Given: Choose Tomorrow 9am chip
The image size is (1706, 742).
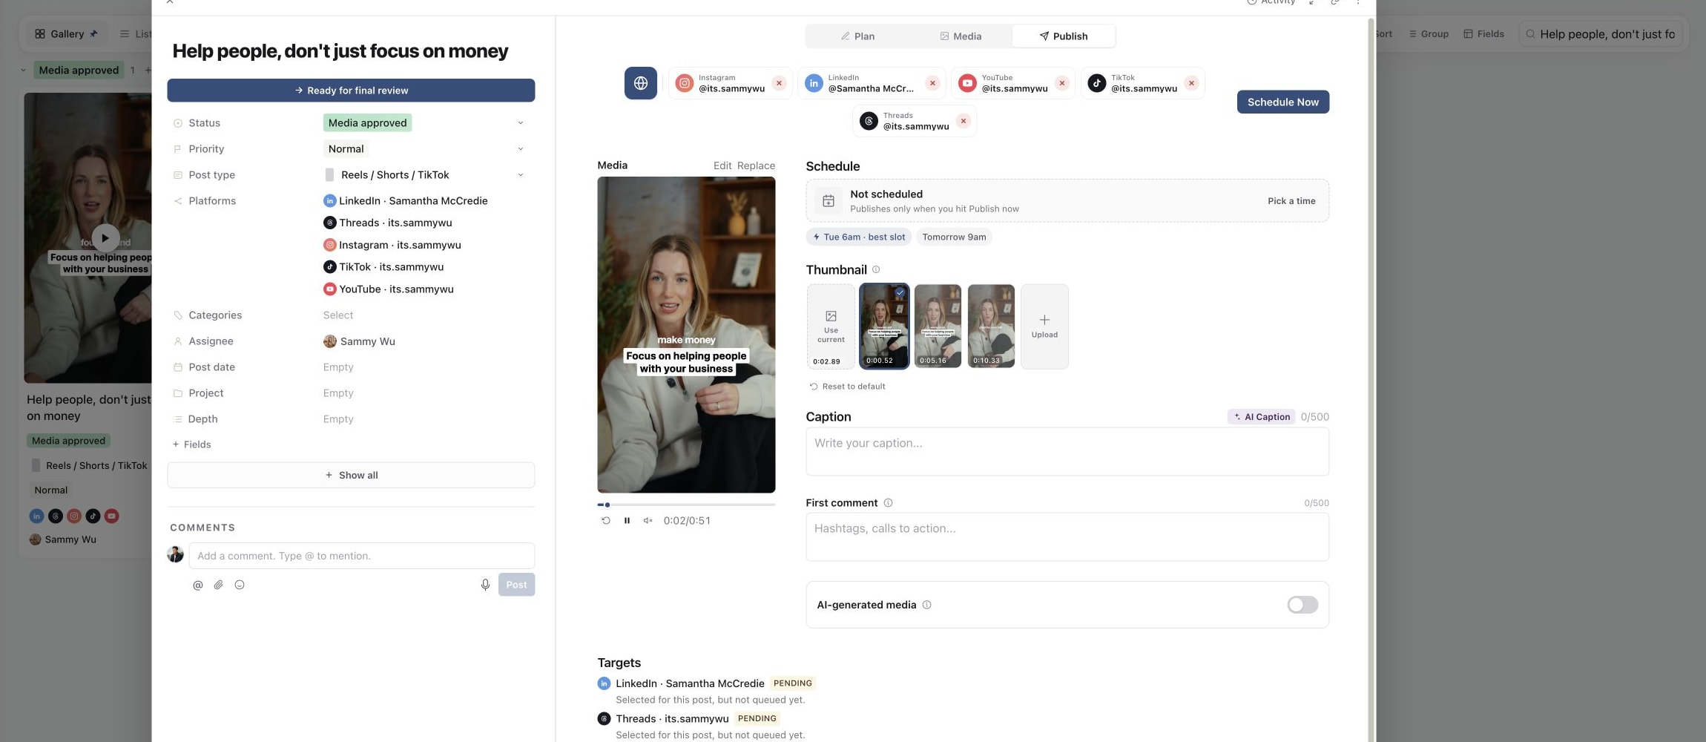Looking at the screenshot, I should click(954, 237).
